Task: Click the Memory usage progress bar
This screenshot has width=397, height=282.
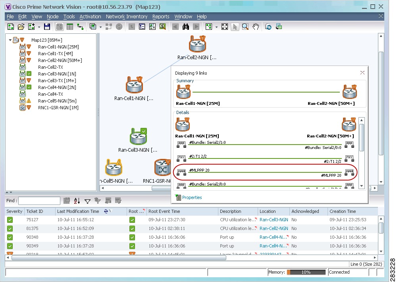Action: (306, 272)
